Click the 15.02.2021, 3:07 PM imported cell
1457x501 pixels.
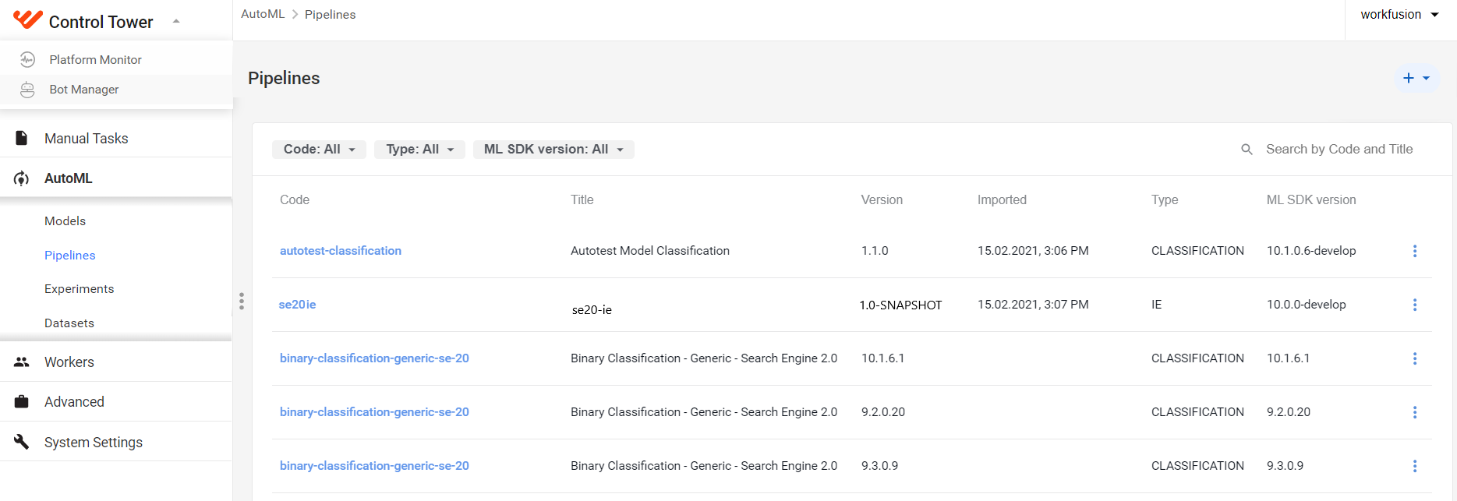click(1033, 305)
